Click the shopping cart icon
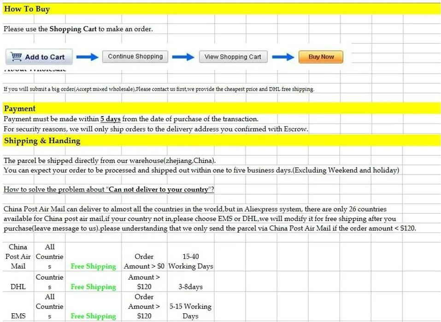441x322 pixels. point(16,57)
